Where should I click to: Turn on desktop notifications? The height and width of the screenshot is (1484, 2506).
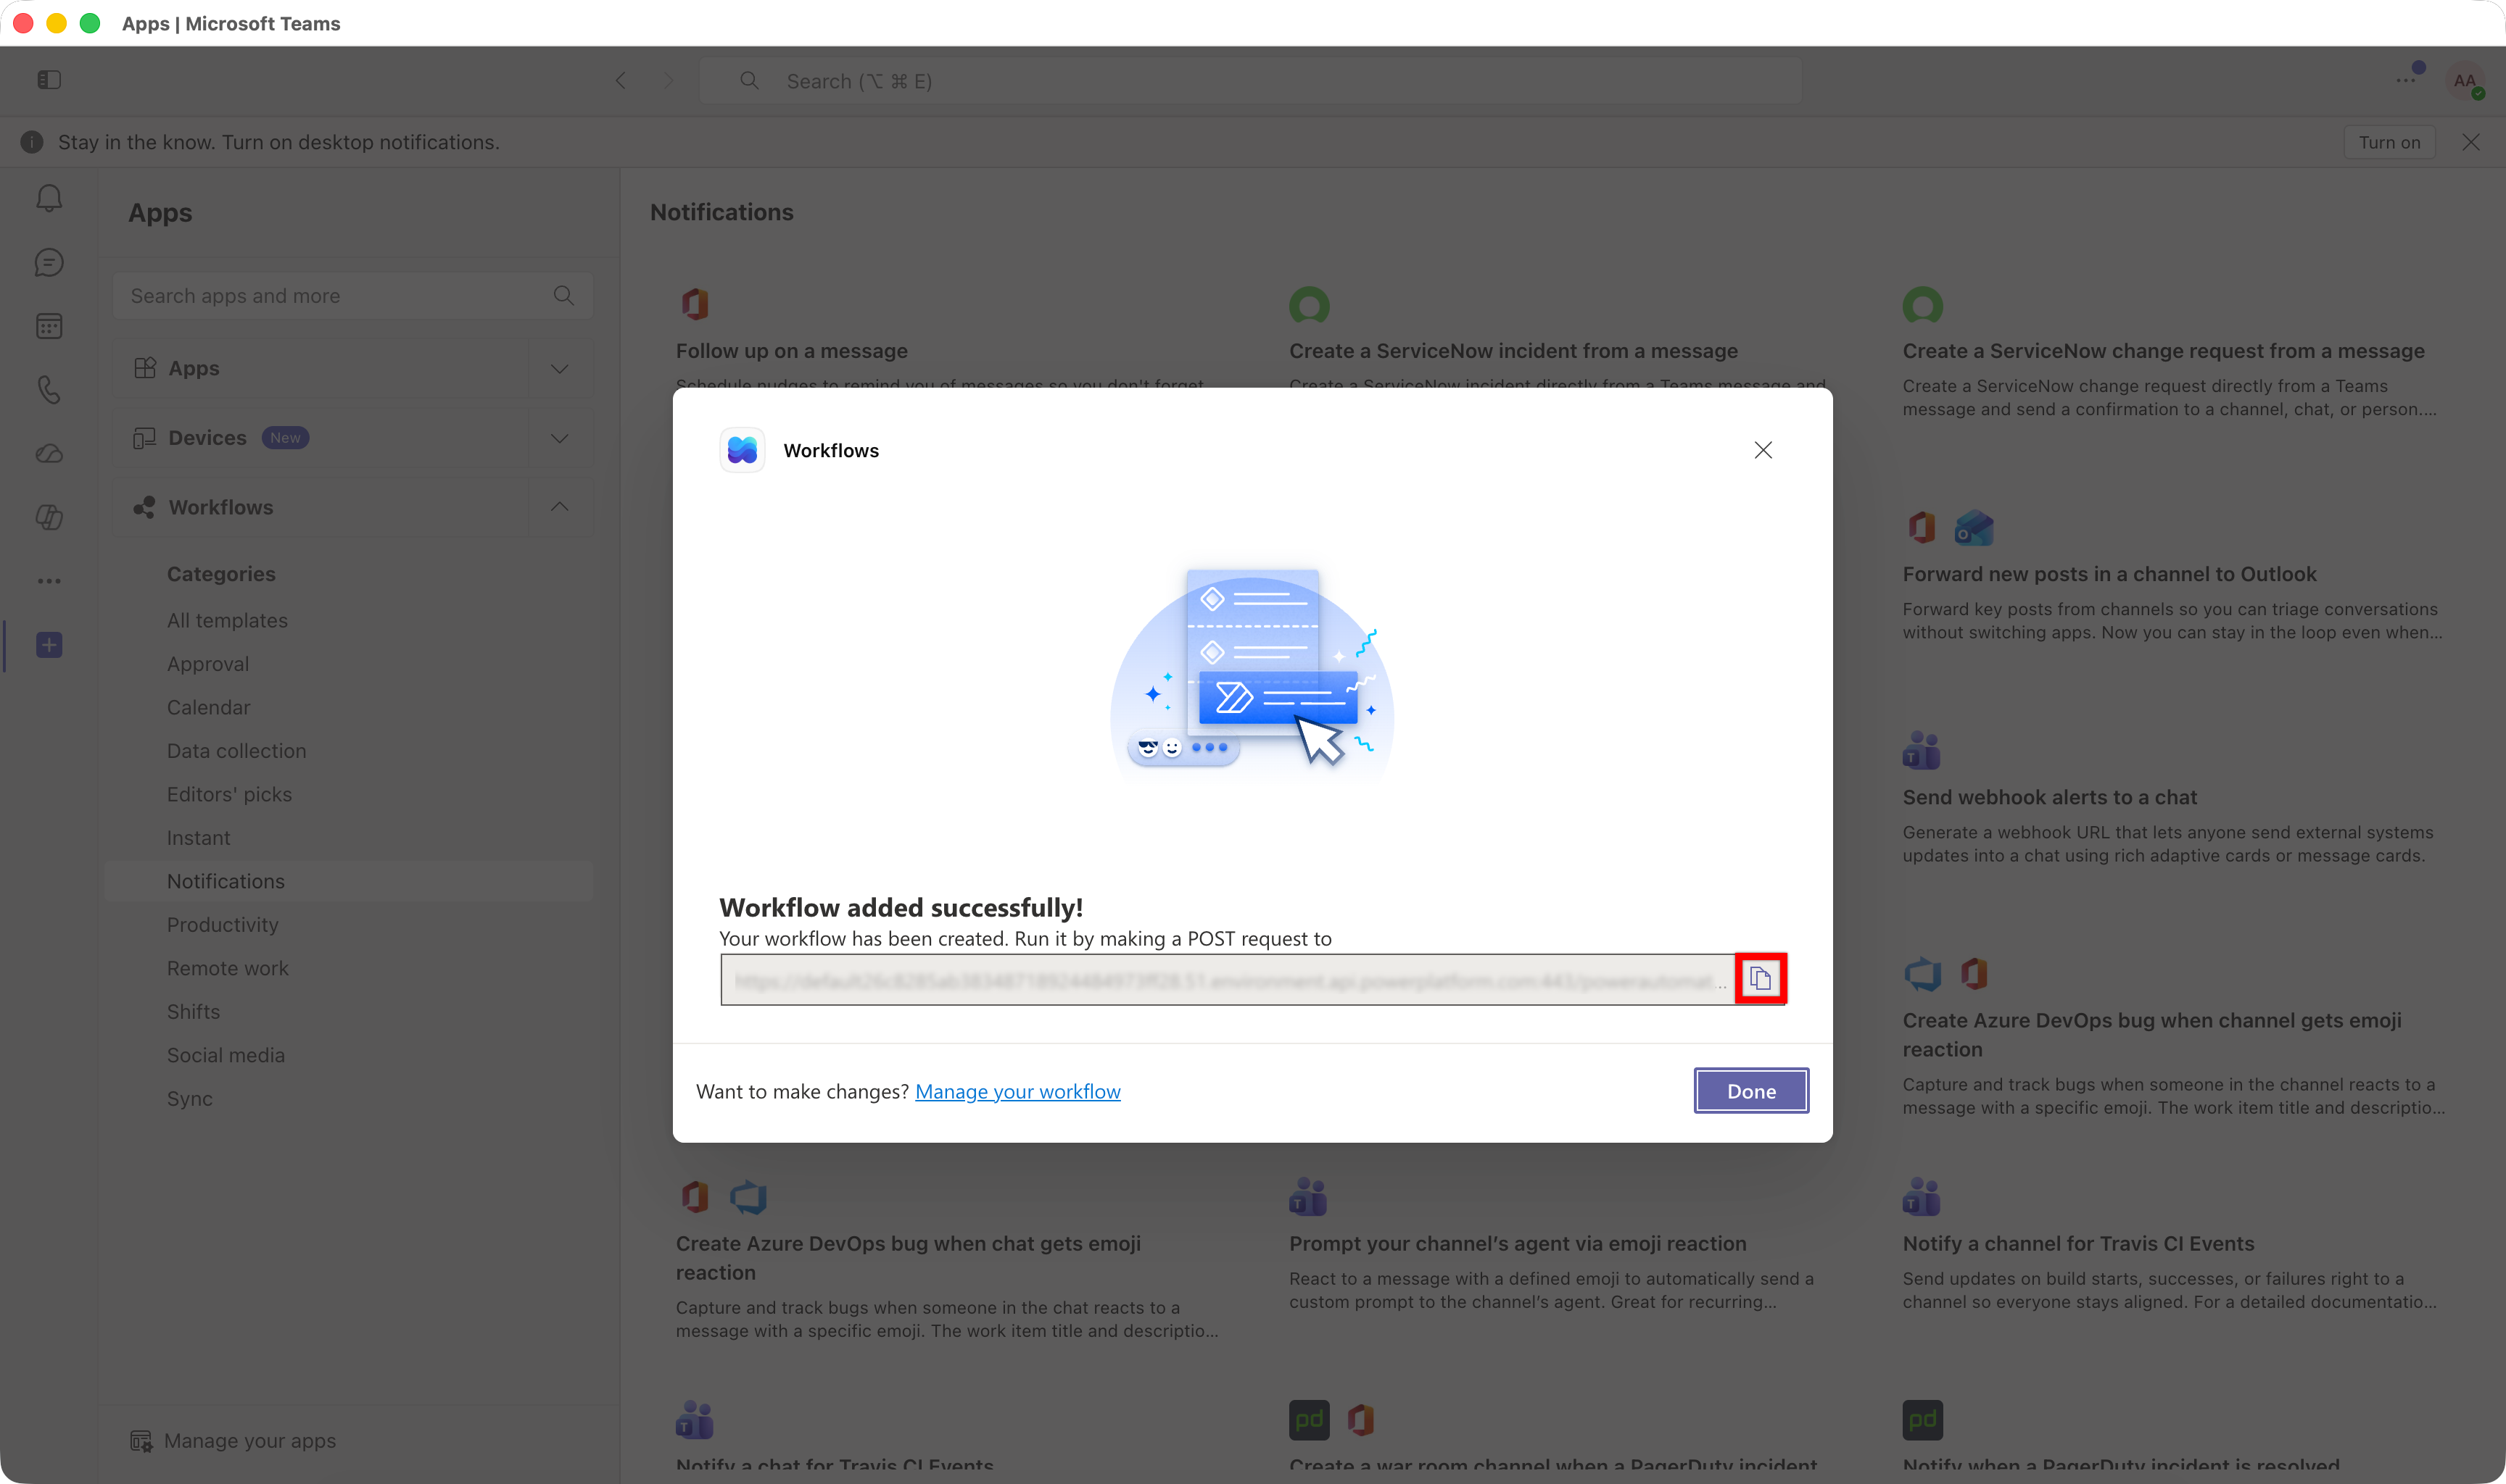[2389, 142]
